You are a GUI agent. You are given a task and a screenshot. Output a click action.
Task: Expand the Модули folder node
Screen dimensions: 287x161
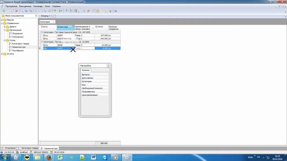(2, 20)
